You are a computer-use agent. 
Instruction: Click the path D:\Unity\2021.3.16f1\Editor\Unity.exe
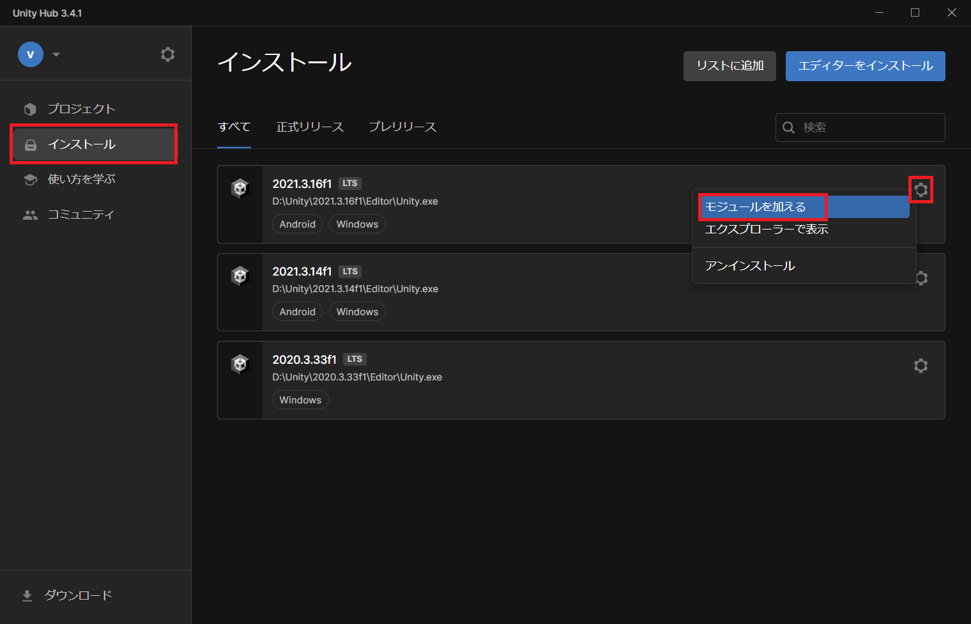[355, 201]
